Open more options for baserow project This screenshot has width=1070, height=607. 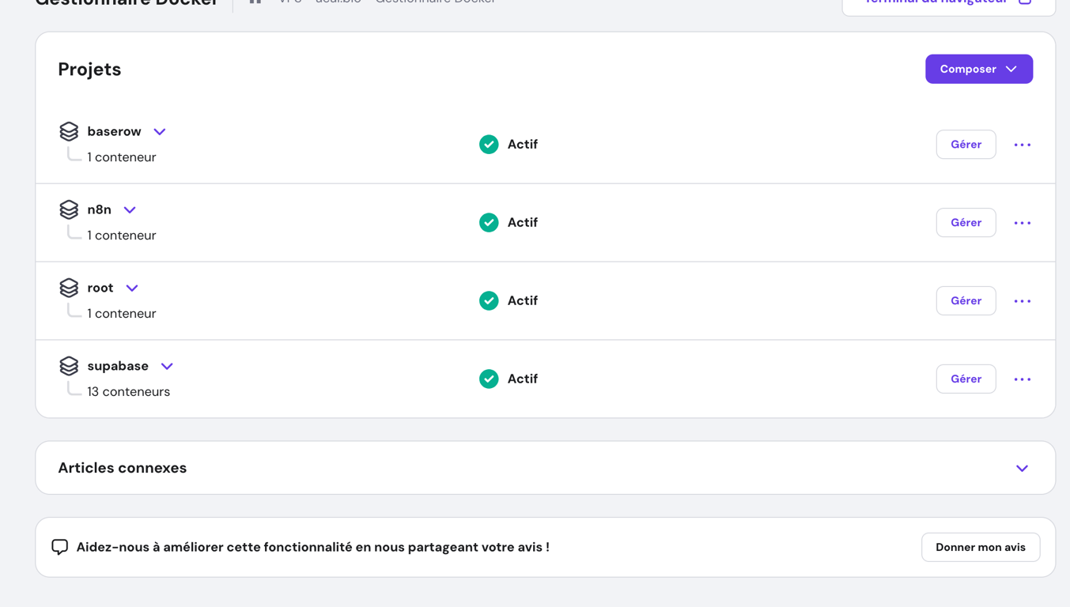1022,145
